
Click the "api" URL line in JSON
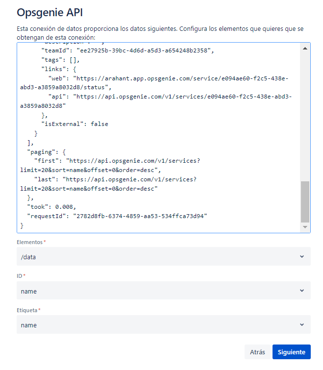tap(156, 101)
